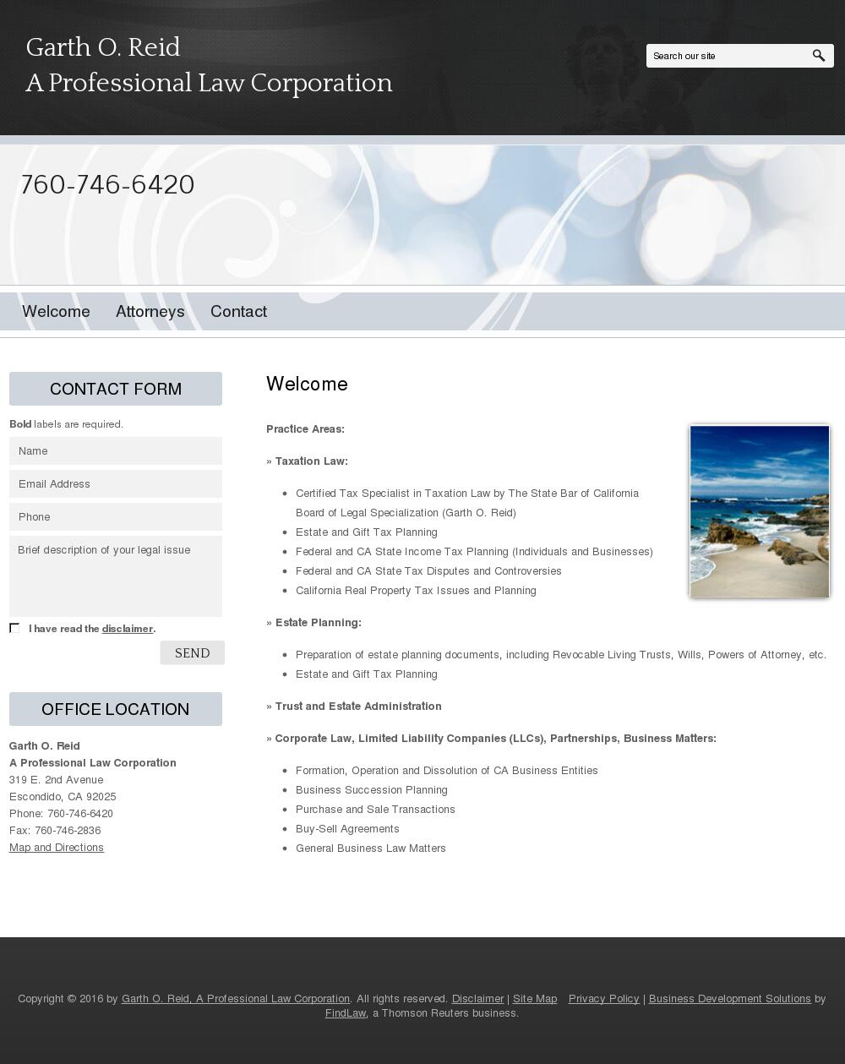Viewport: 845px width, 1064px height.
Task: Open the Contact page
Action: tap(239, 312)
